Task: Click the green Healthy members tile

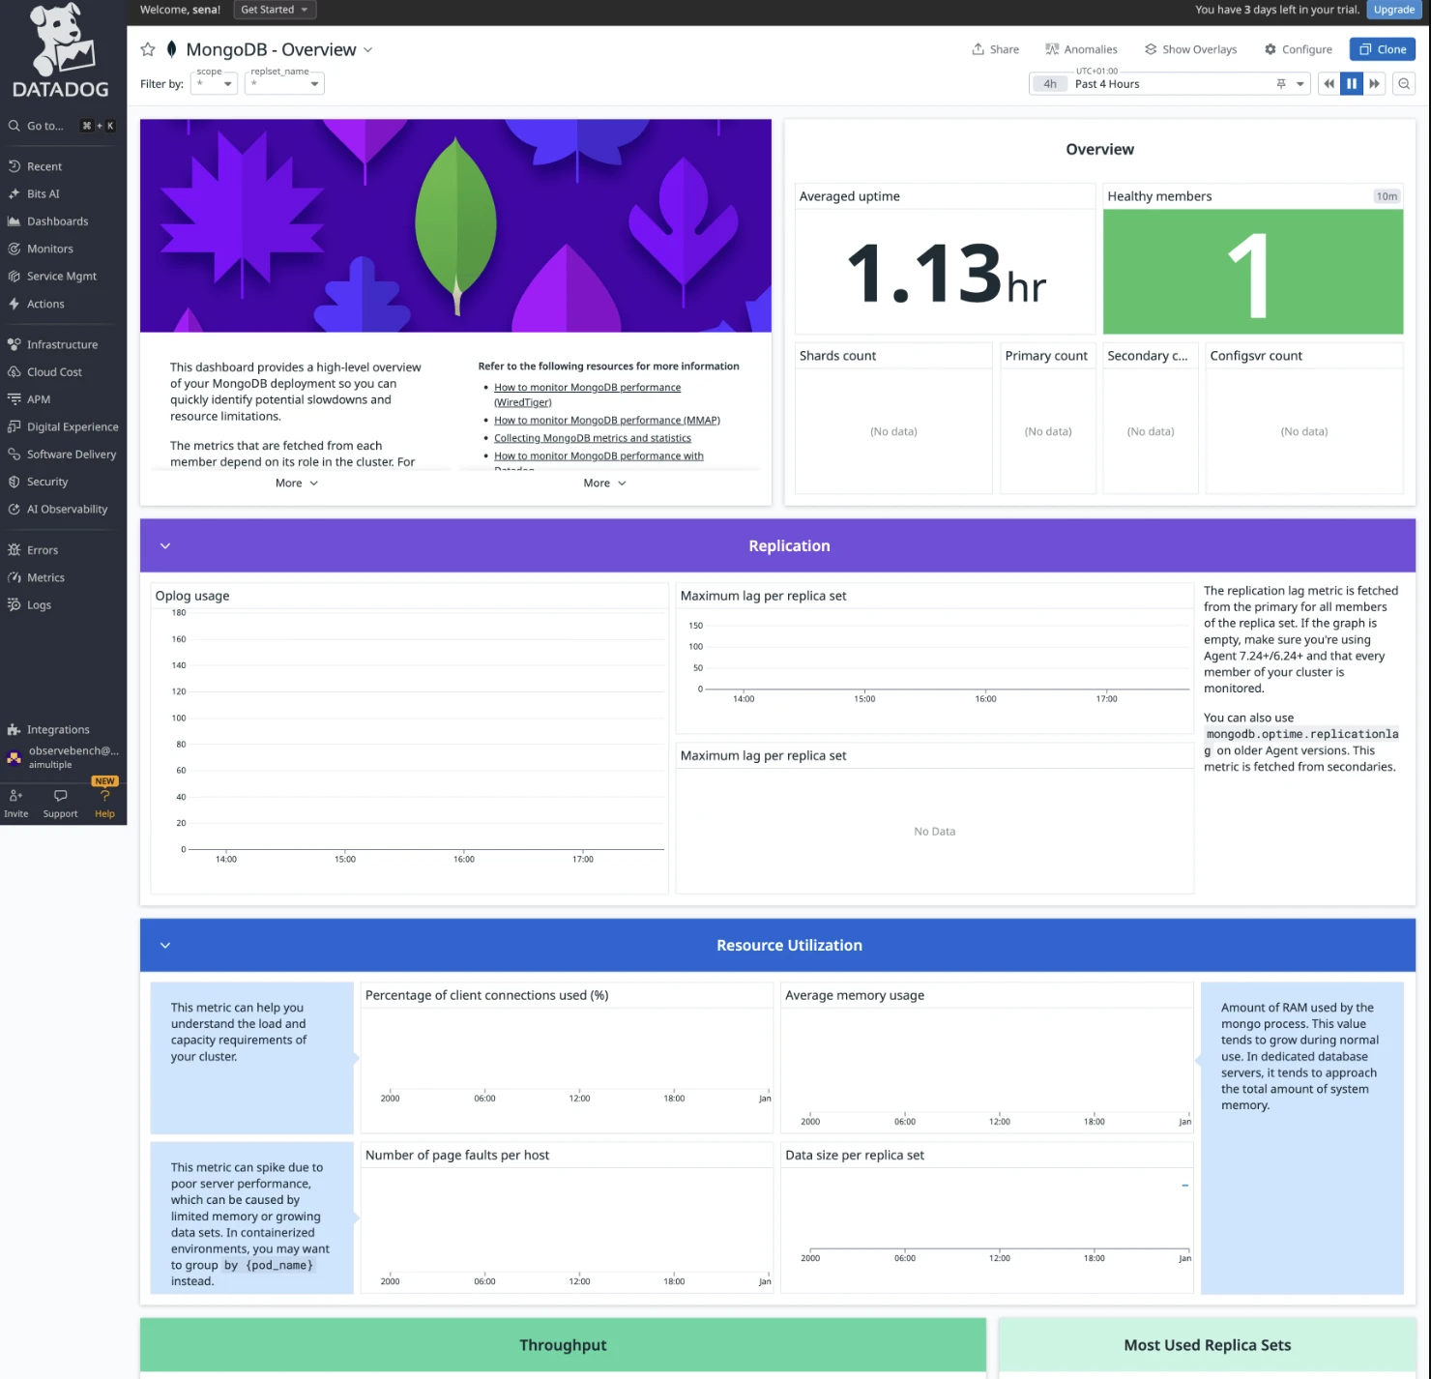Action: click(x=1253, y=272)
